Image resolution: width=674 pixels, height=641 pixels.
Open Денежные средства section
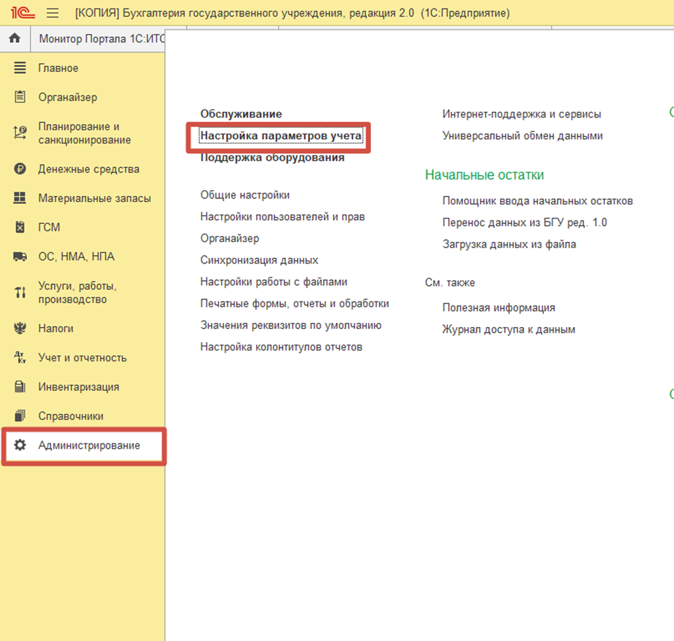89,169
